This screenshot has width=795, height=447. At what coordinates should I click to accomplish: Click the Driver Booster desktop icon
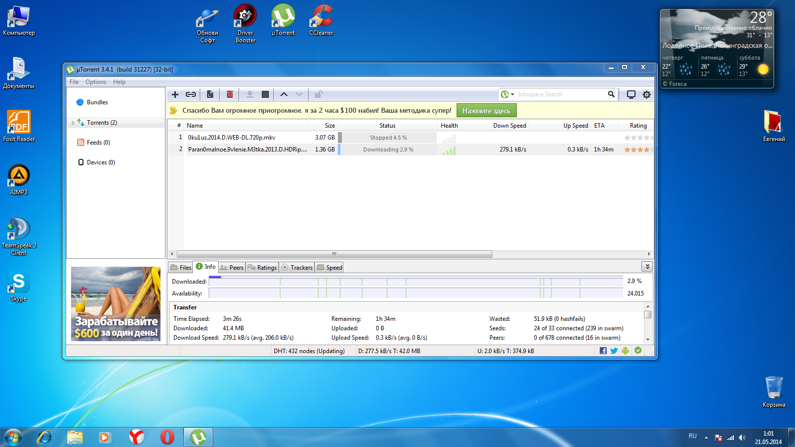245,23
